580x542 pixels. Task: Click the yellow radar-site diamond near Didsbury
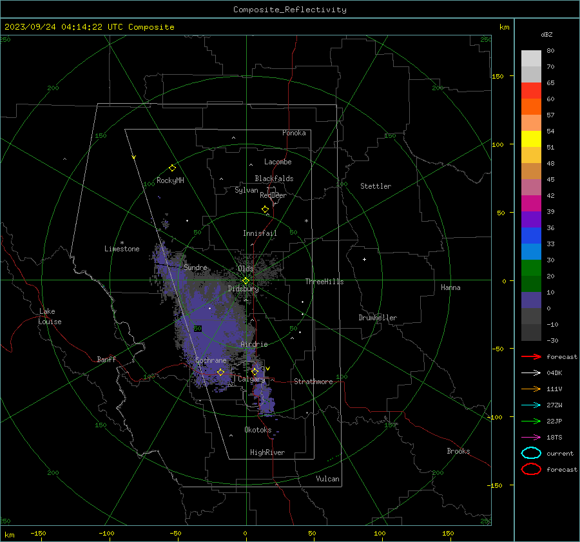tap(246, 281)
